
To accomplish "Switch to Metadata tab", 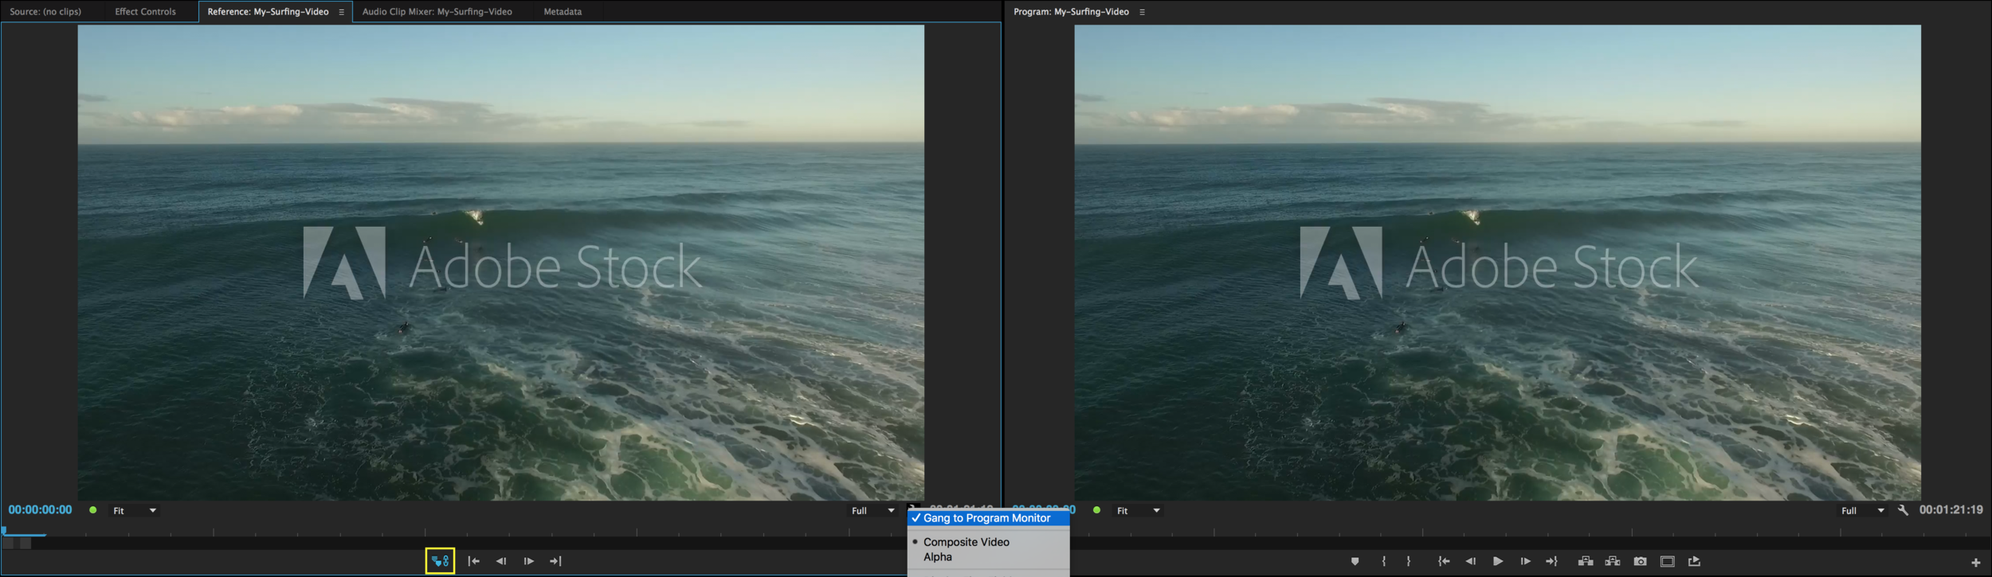I will 563,12.
